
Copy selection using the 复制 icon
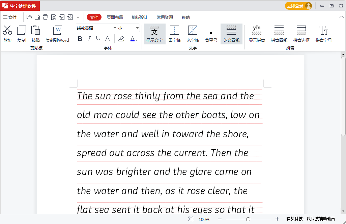21,34
